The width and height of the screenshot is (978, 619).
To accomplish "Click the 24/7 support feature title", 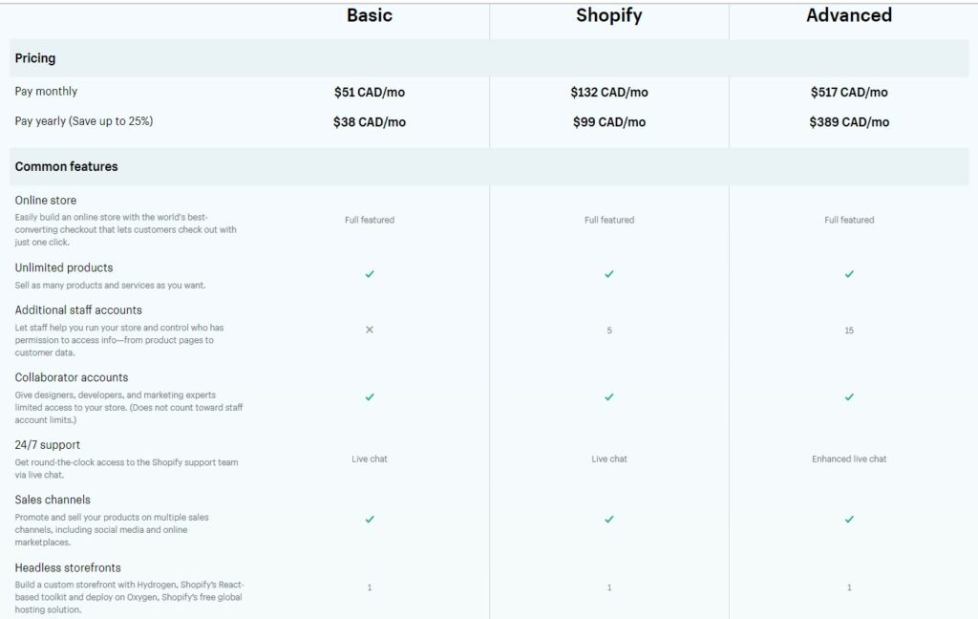I will [48, 445].
